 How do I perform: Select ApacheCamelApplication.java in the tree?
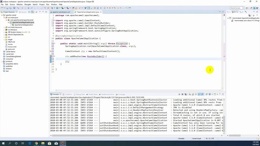pyautogui.click(x=23, y=22)
